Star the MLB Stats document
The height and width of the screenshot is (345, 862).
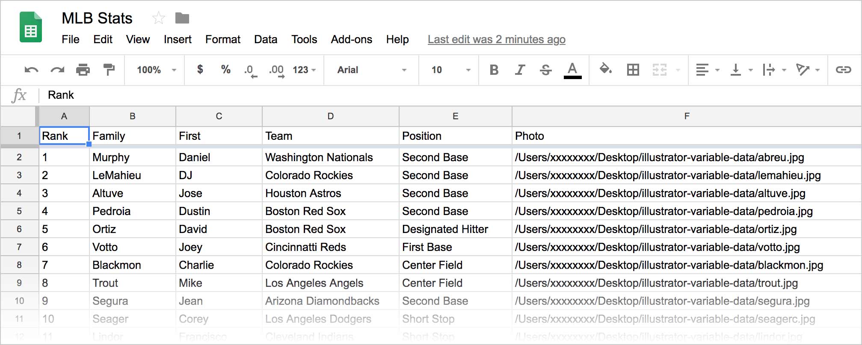coord(158,18)
